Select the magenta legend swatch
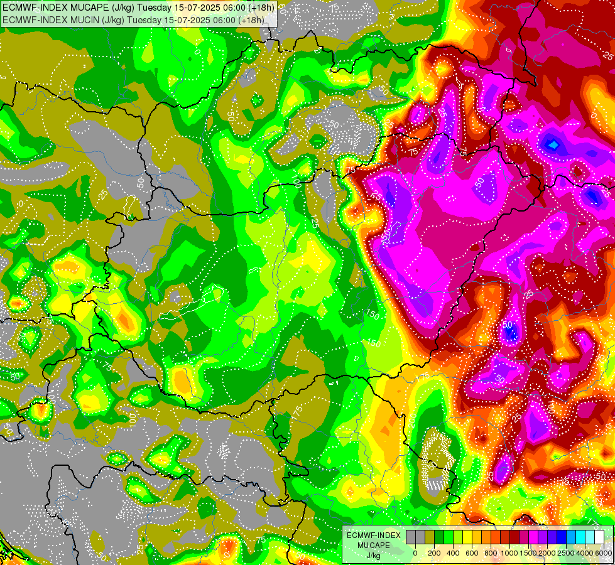615x565 pixels. [x=533, y=537]
